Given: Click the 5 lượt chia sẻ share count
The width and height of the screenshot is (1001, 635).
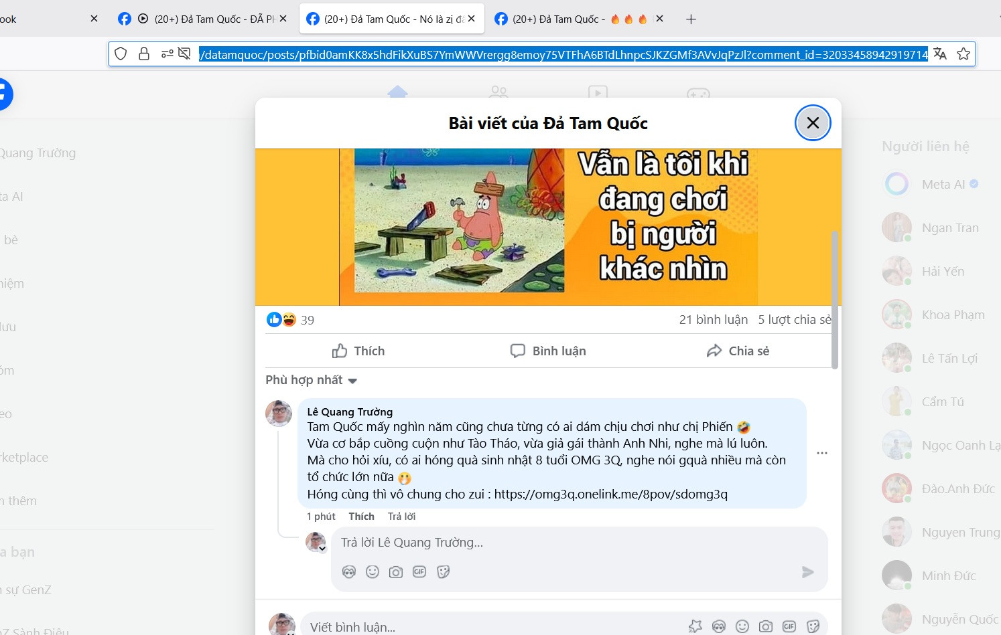Looking at the screenshot, I should point(795,320).
